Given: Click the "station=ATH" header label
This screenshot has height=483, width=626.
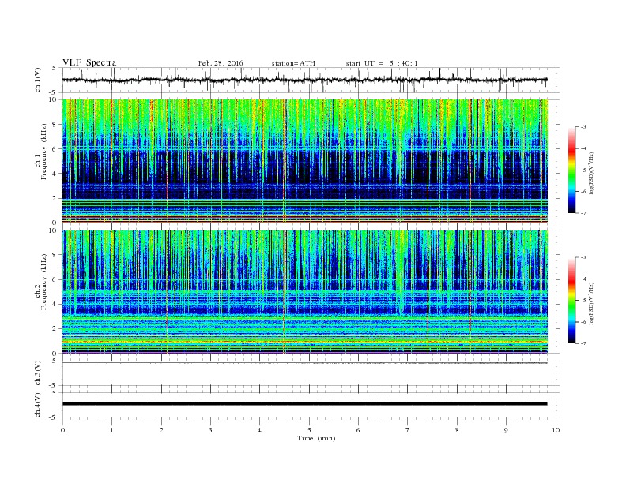Looking at the screenshot, I should click(293, 63).
